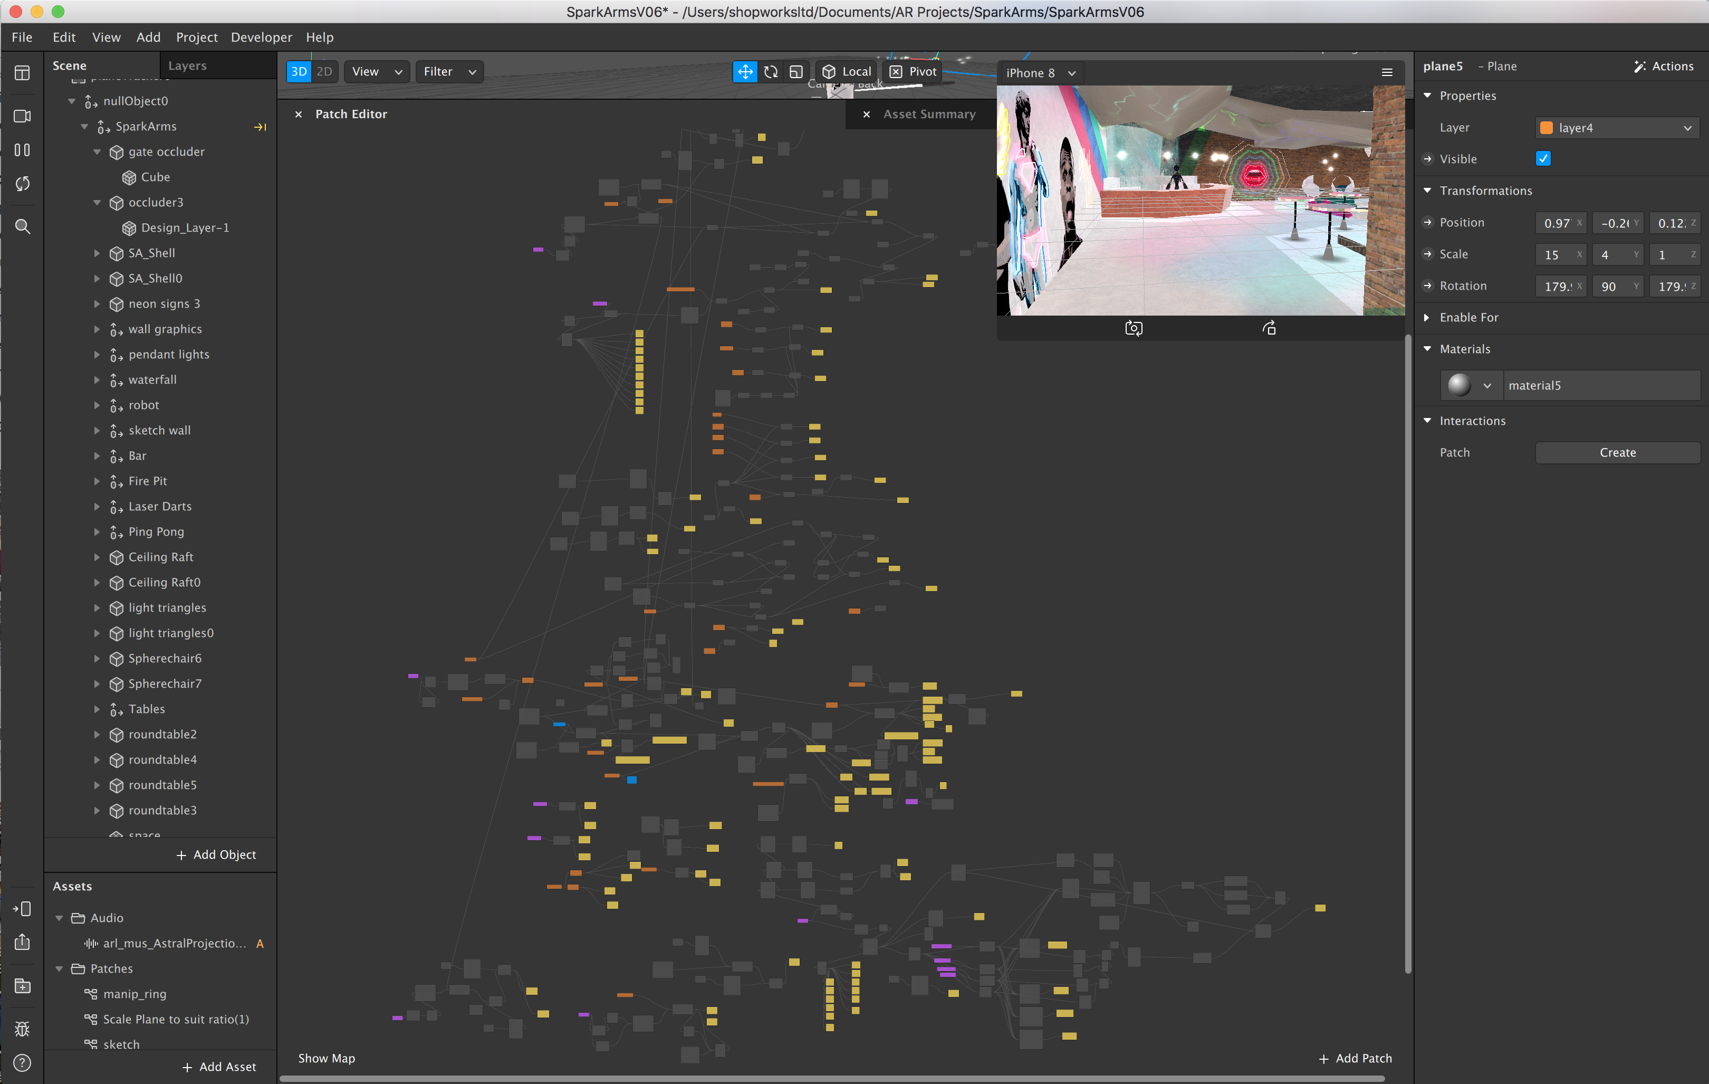Toggle the Local coordinate button
Screen dimensions: 1709x1084
847,72
